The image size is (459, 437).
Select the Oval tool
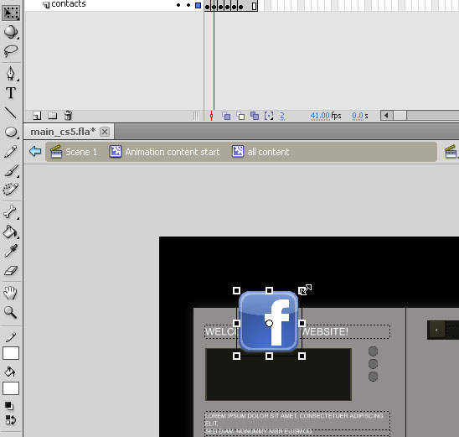coord(11,132)
